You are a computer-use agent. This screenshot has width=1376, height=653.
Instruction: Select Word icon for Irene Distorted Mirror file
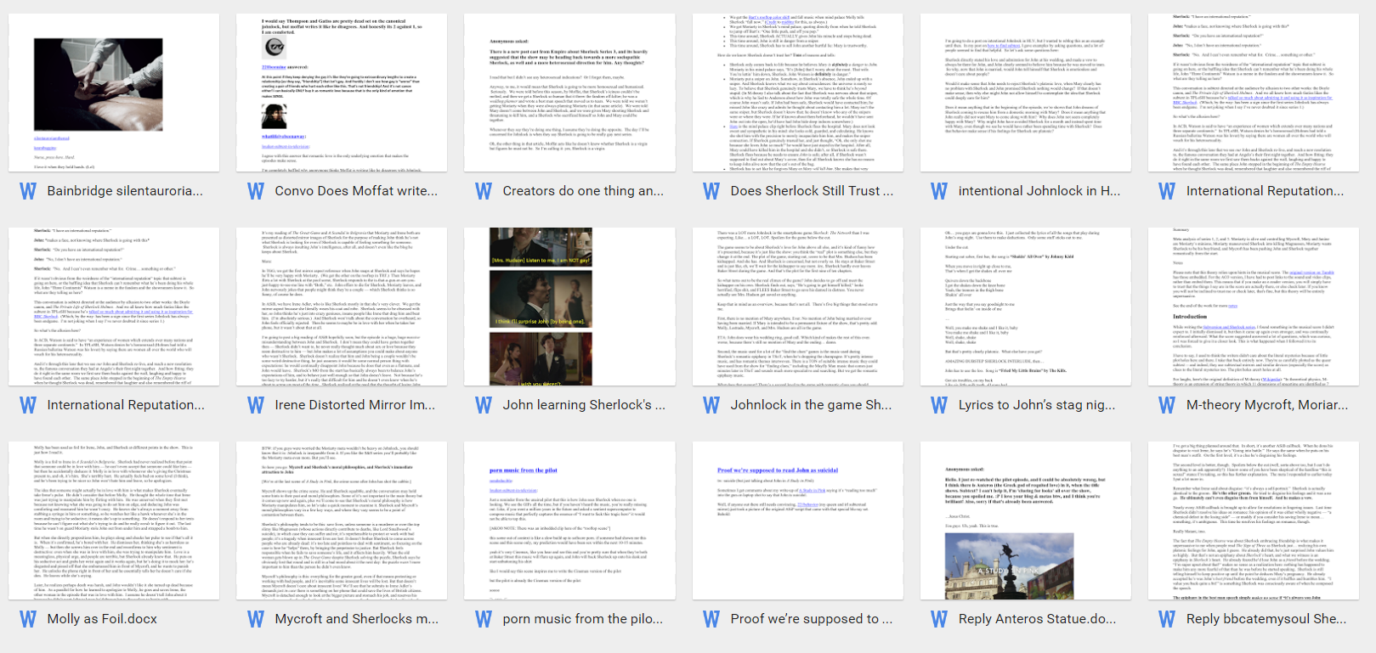(256, 405)
